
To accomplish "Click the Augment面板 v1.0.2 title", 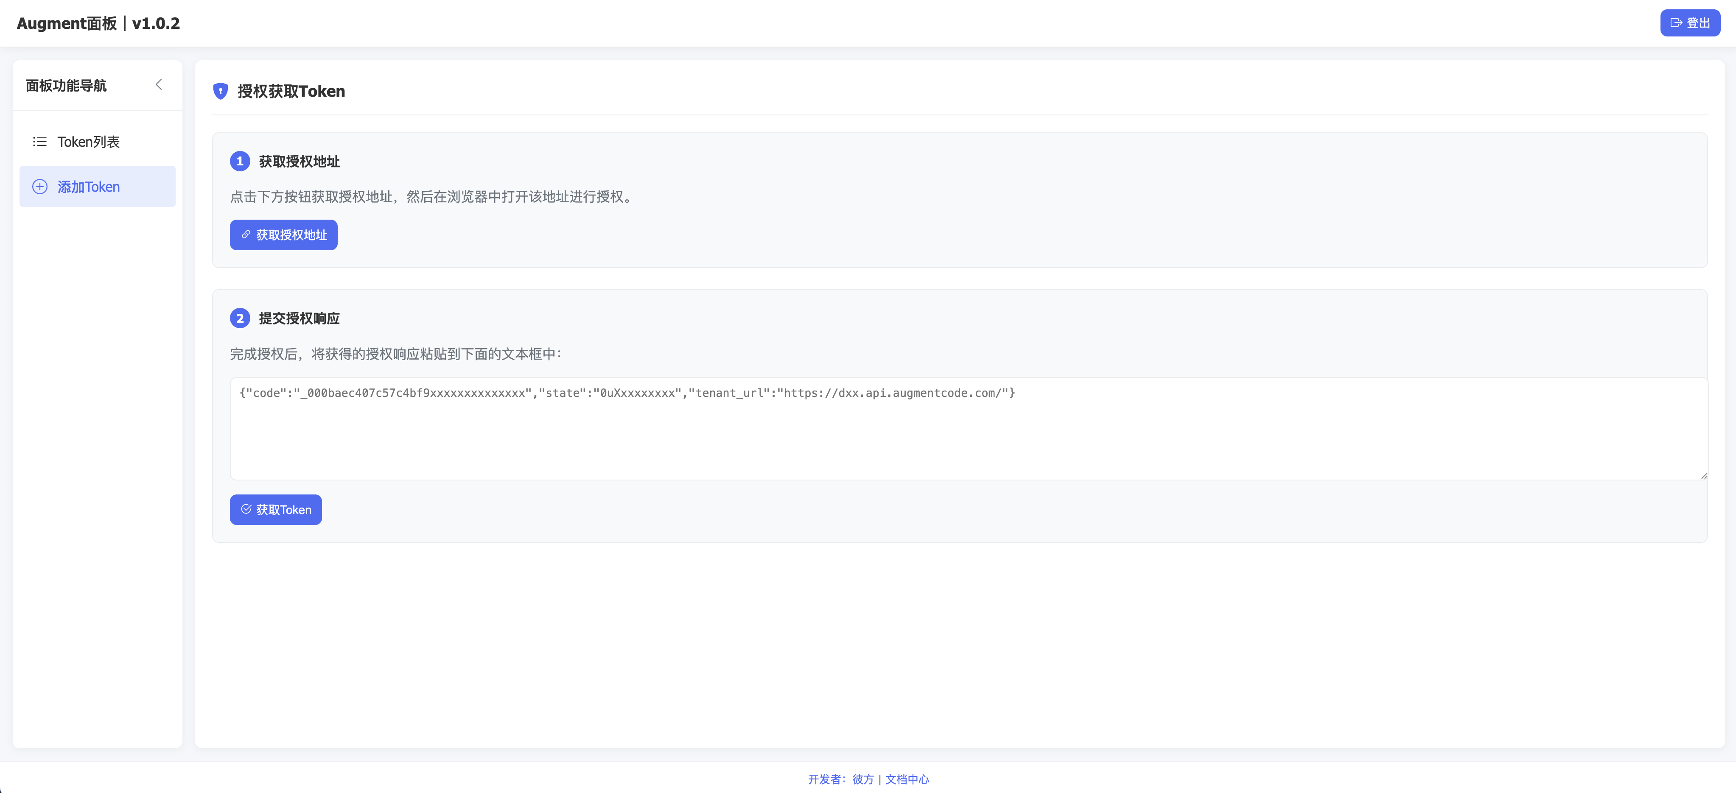I will pyautogui.click(x=98, y=24).
